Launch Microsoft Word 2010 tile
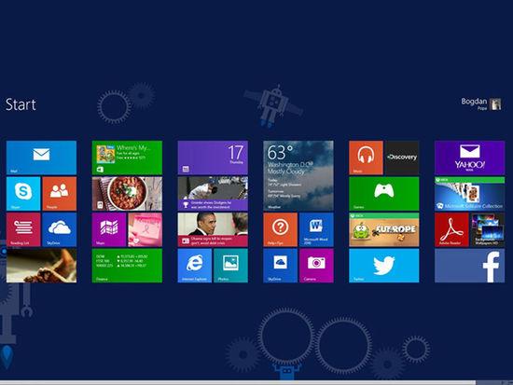Image resolution: width=513 pixels, height=385 pixels. click(x=316, y=229)
